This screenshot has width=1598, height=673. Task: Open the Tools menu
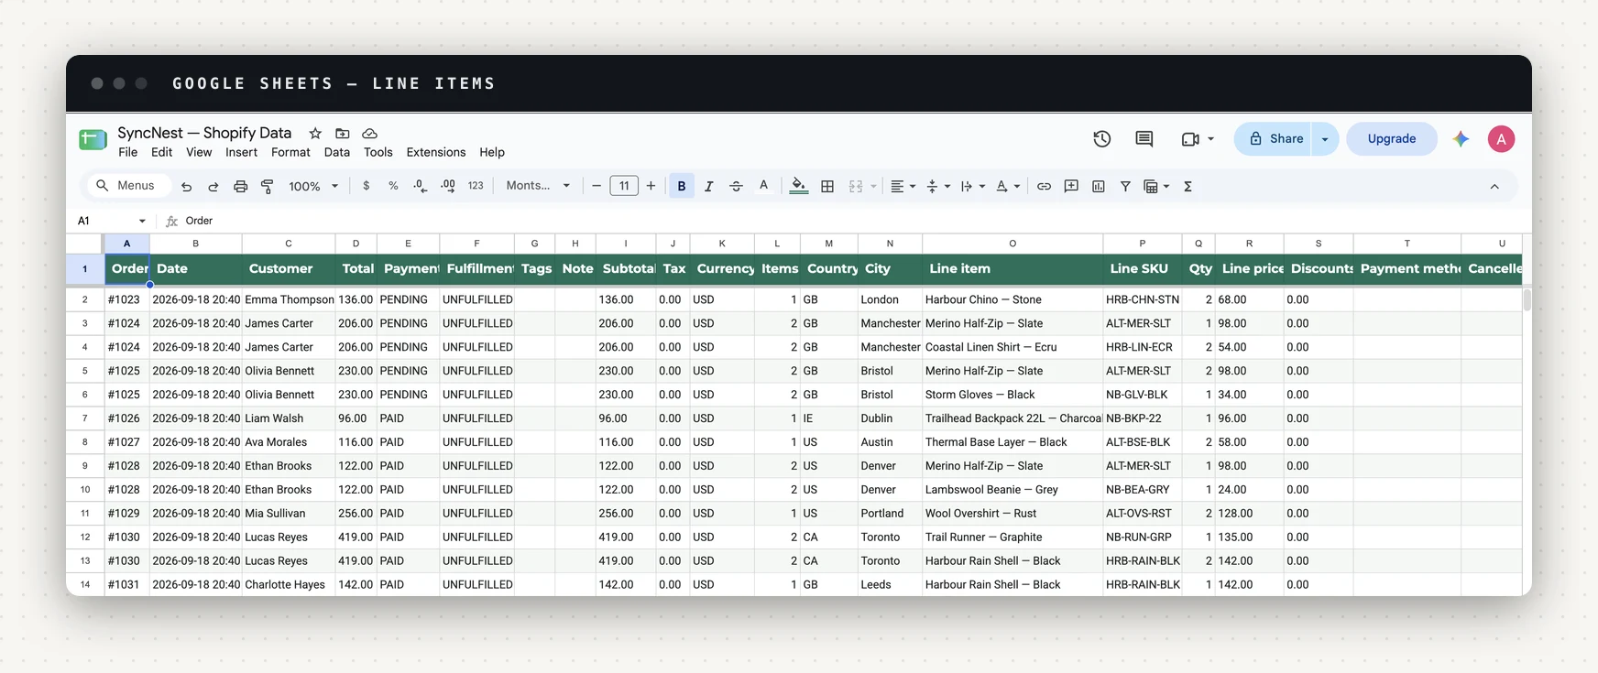tap(378, 153)
